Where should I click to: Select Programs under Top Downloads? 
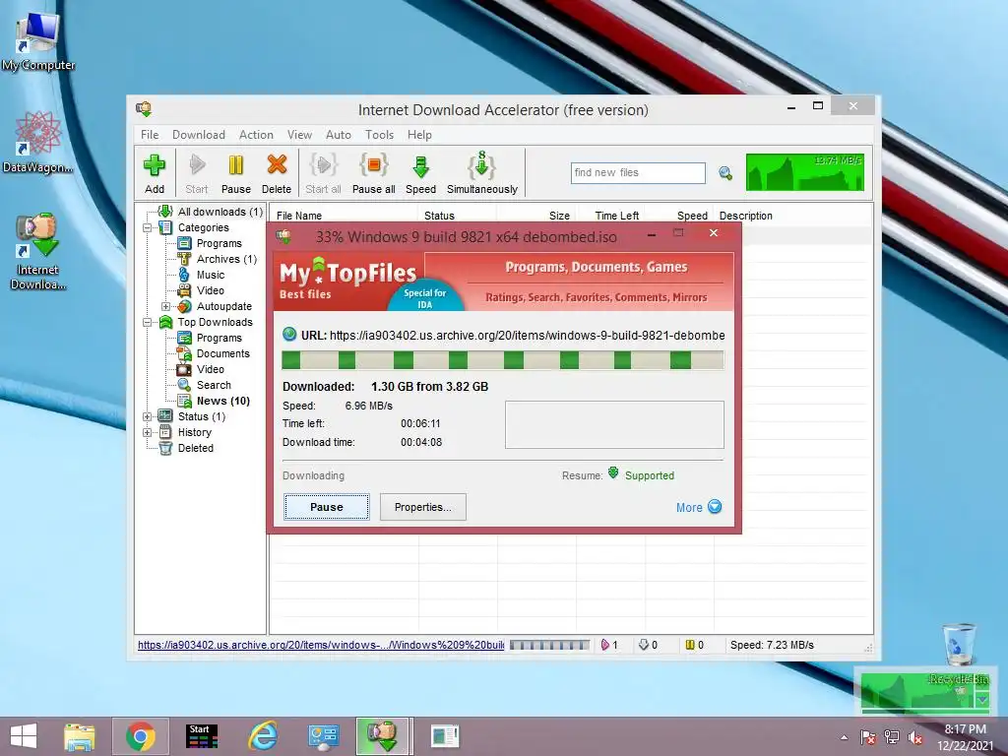click(220, 339)
